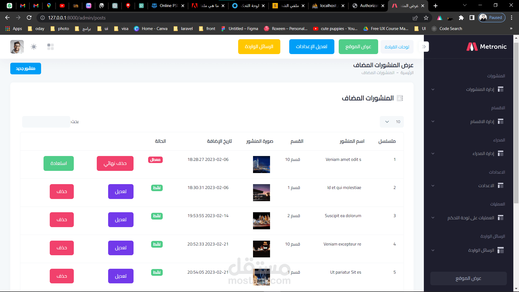Create a new post with منشور جديد
Viewport: 519px width, 292px height.
click(x=26, y=68)
